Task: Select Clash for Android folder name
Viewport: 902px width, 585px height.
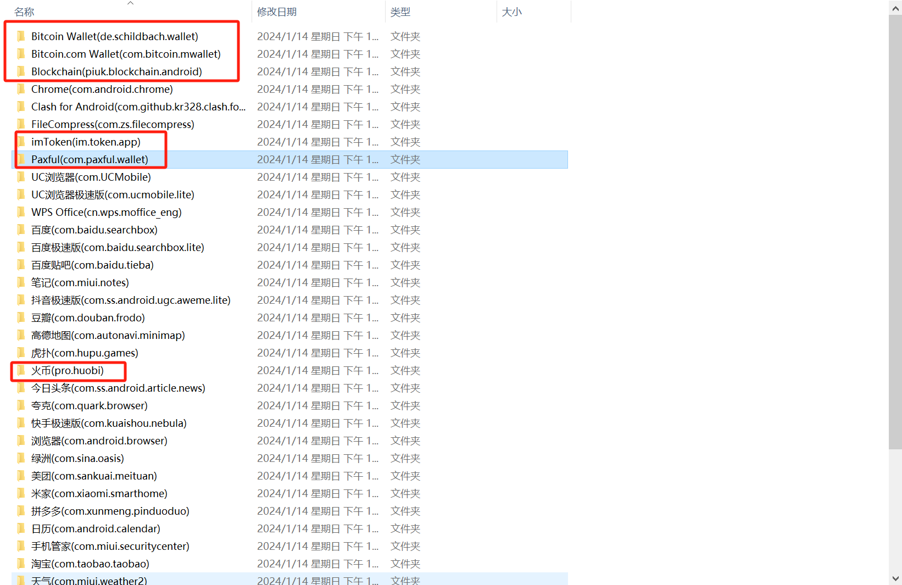Action: (x=138, y=107)
